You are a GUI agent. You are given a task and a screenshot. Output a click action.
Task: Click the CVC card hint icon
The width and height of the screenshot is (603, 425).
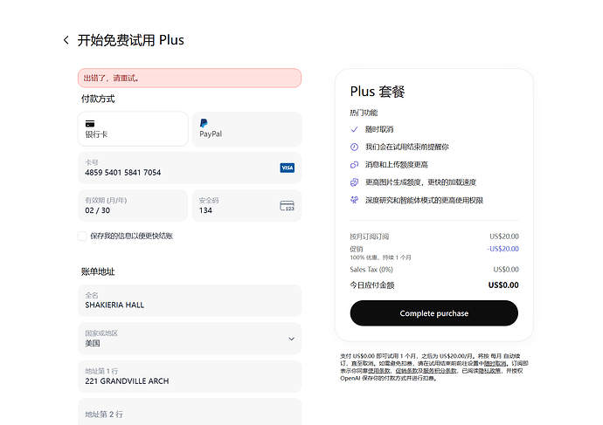click(288, 206)
